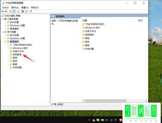Collapse the 计算机配置 node

(3, 19)
